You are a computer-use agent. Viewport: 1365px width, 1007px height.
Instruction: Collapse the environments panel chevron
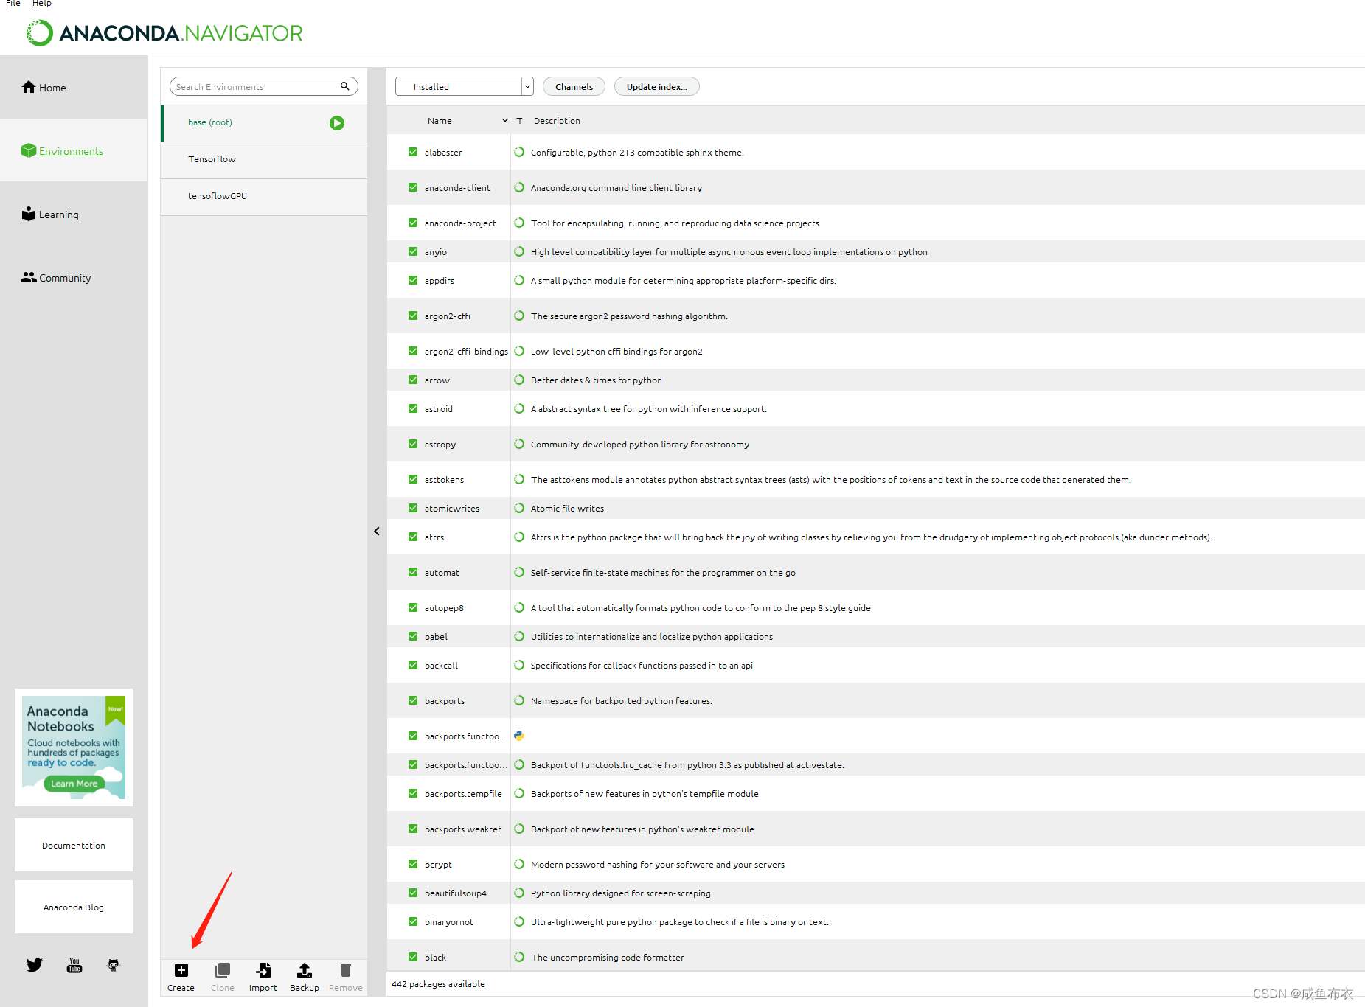(x=377, y=531)
